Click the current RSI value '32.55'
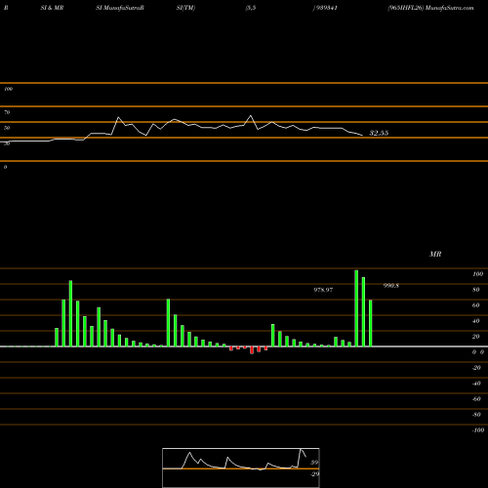Image resolution: width=488 pixels, height=488 pixels. coord(379,133)
